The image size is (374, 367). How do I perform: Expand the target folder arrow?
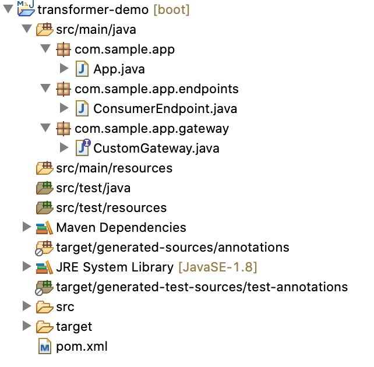tap(27, 326)
